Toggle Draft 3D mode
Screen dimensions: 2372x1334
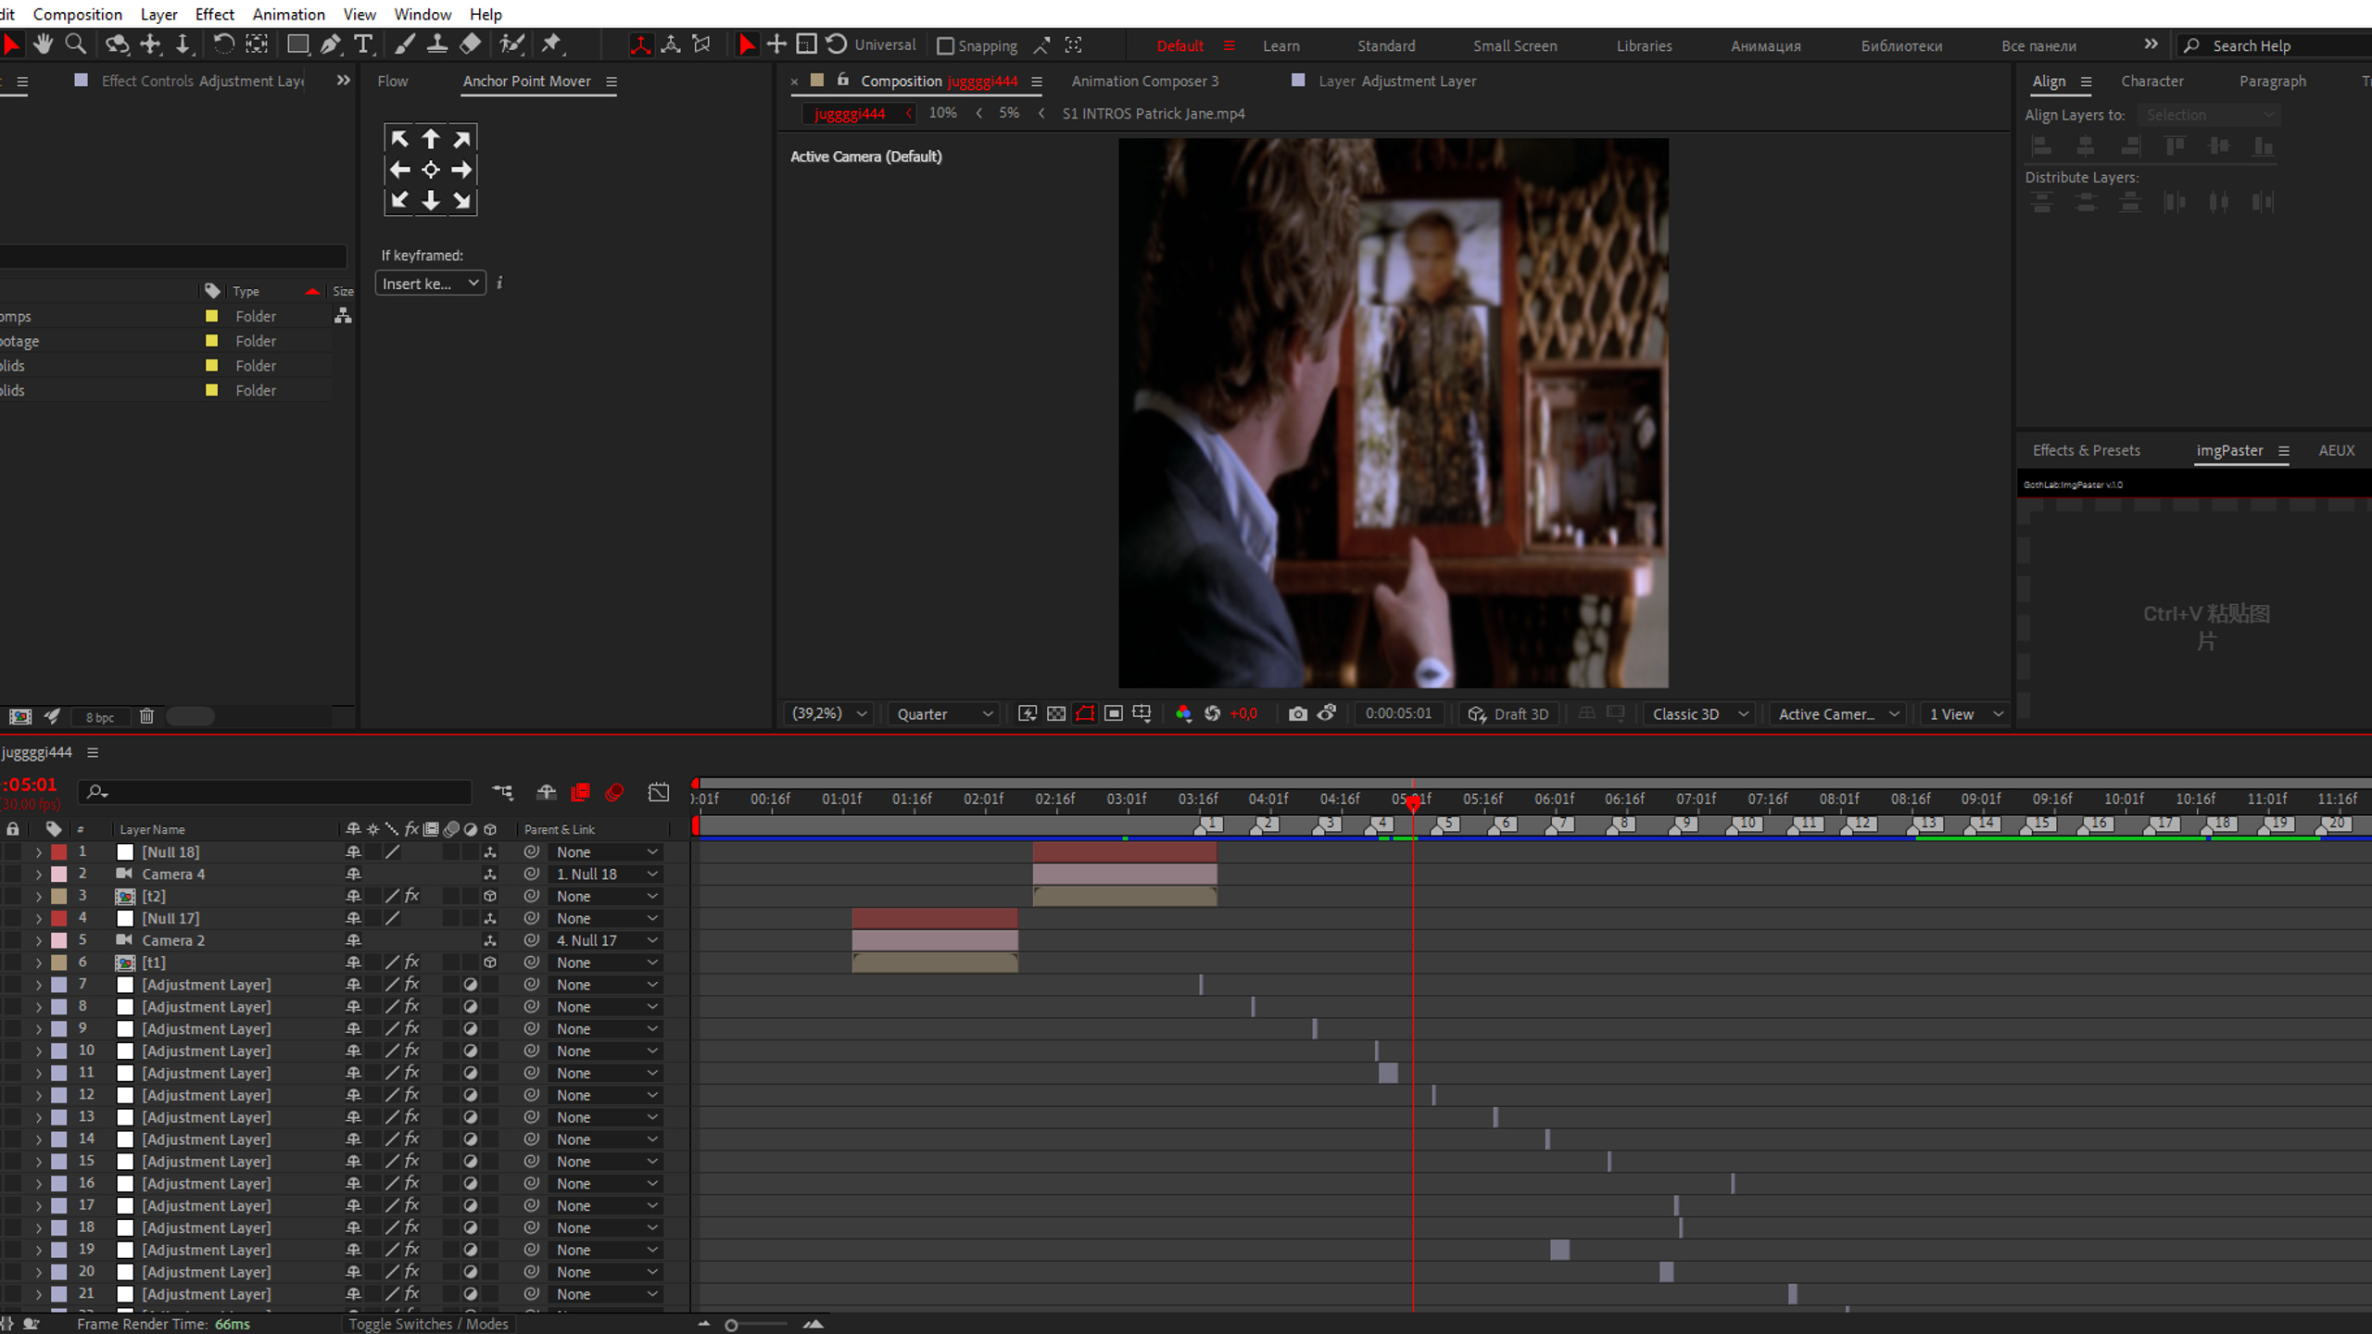pyautogui.click(x=1508, y=714)
